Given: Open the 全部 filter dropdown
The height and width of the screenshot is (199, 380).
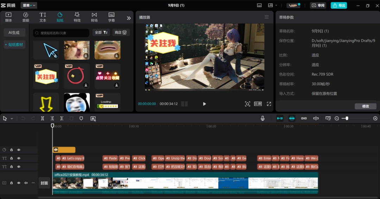Looking at the screenshot, I should (x=101, y=32).
